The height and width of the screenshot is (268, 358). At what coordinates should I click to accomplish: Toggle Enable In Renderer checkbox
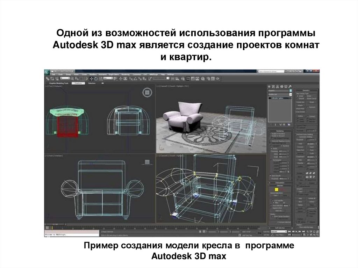click(x=270, y=134)
